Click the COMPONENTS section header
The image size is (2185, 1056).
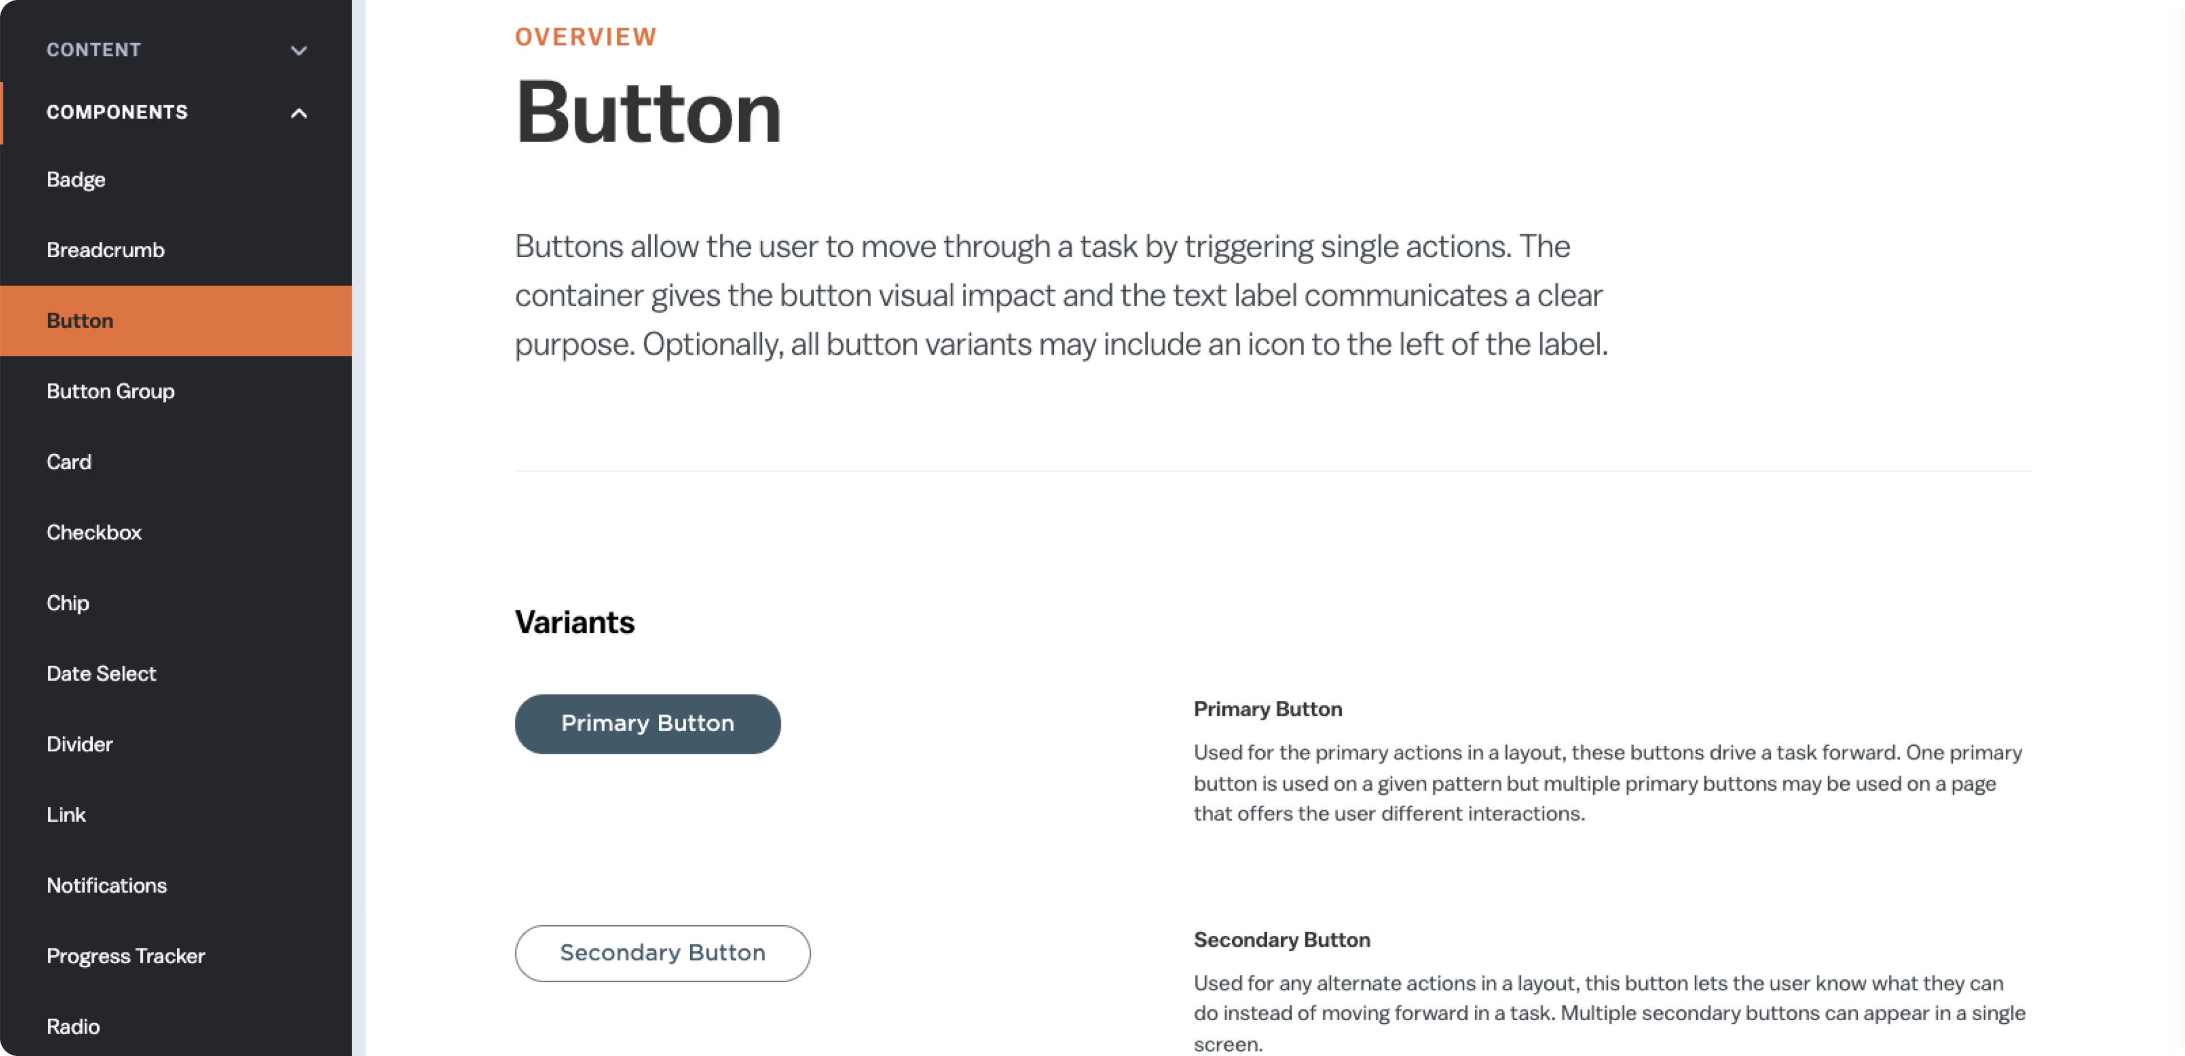(117, 112)
